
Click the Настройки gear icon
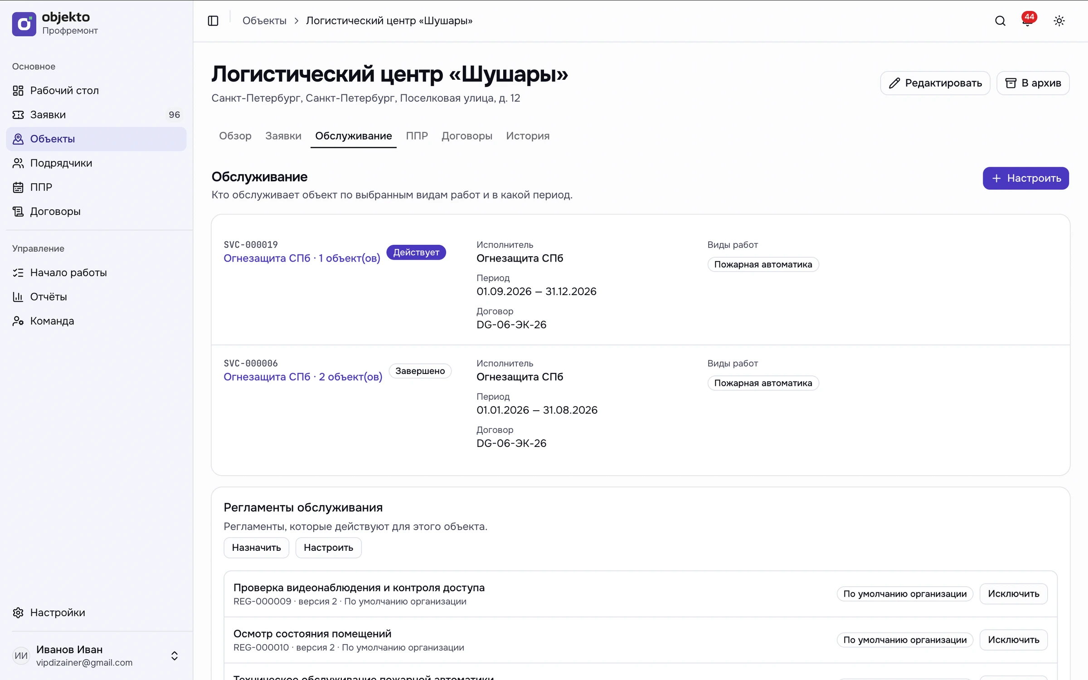pos(18,612)
